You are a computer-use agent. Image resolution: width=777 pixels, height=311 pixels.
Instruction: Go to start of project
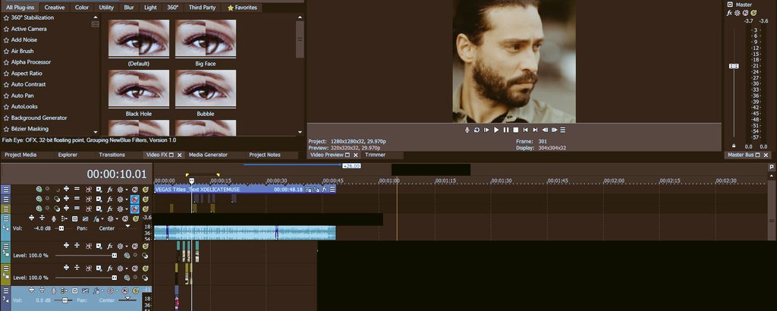click(x=525, y=130)
